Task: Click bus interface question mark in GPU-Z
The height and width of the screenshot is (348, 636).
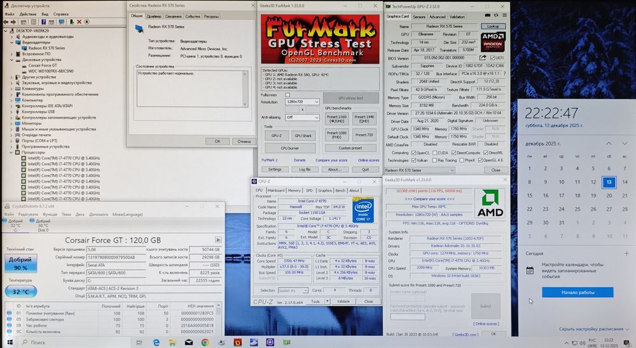Action: pos(504,74)
